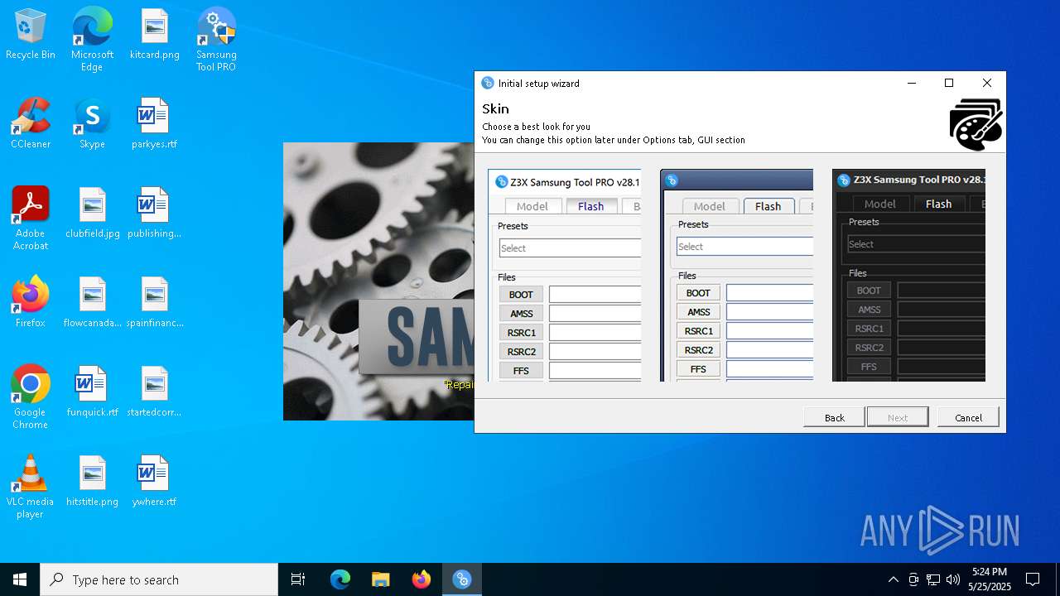Show hidden system tray icons
The height and width of the screenshot is (596, 1060).
pyautogui.click(x=893, y=579)
